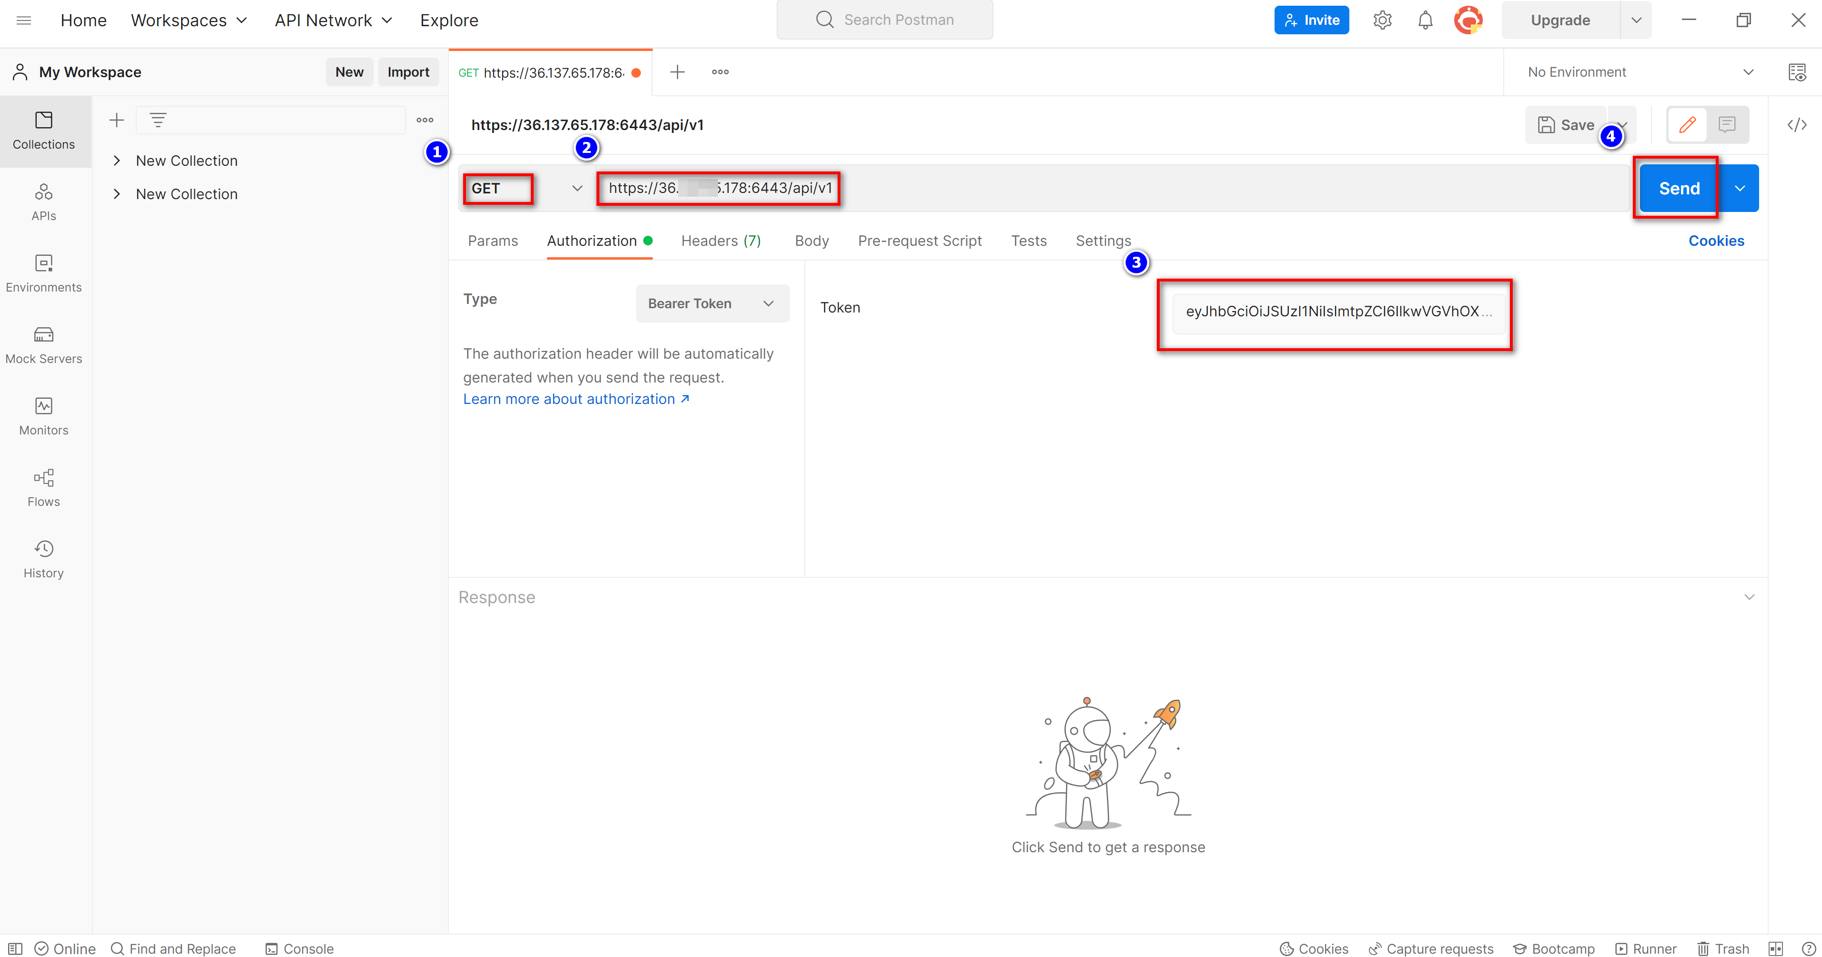Expand the first New Collection
1822x957 pixels.
[x=117, y=161]
